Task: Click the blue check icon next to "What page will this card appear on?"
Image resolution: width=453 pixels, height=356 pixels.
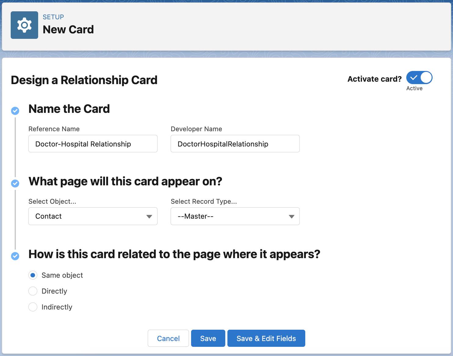Action: pos(14,183)
